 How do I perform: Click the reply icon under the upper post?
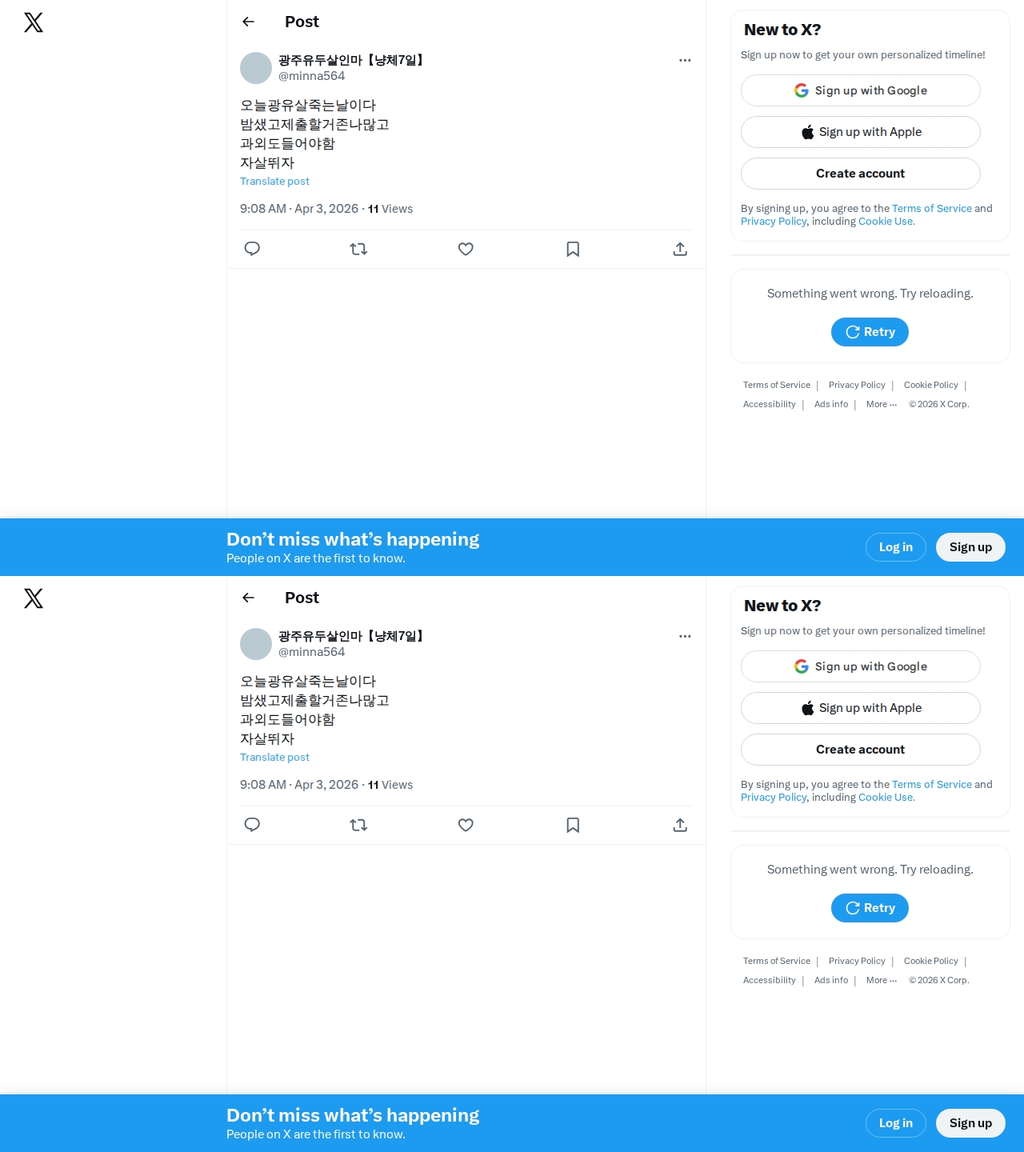click(x=252, y=249)
